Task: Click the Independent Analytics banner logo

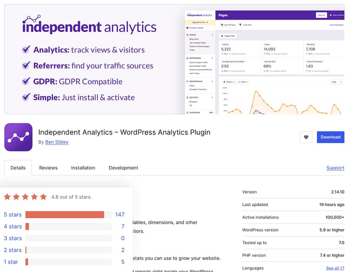Action: 89,25
